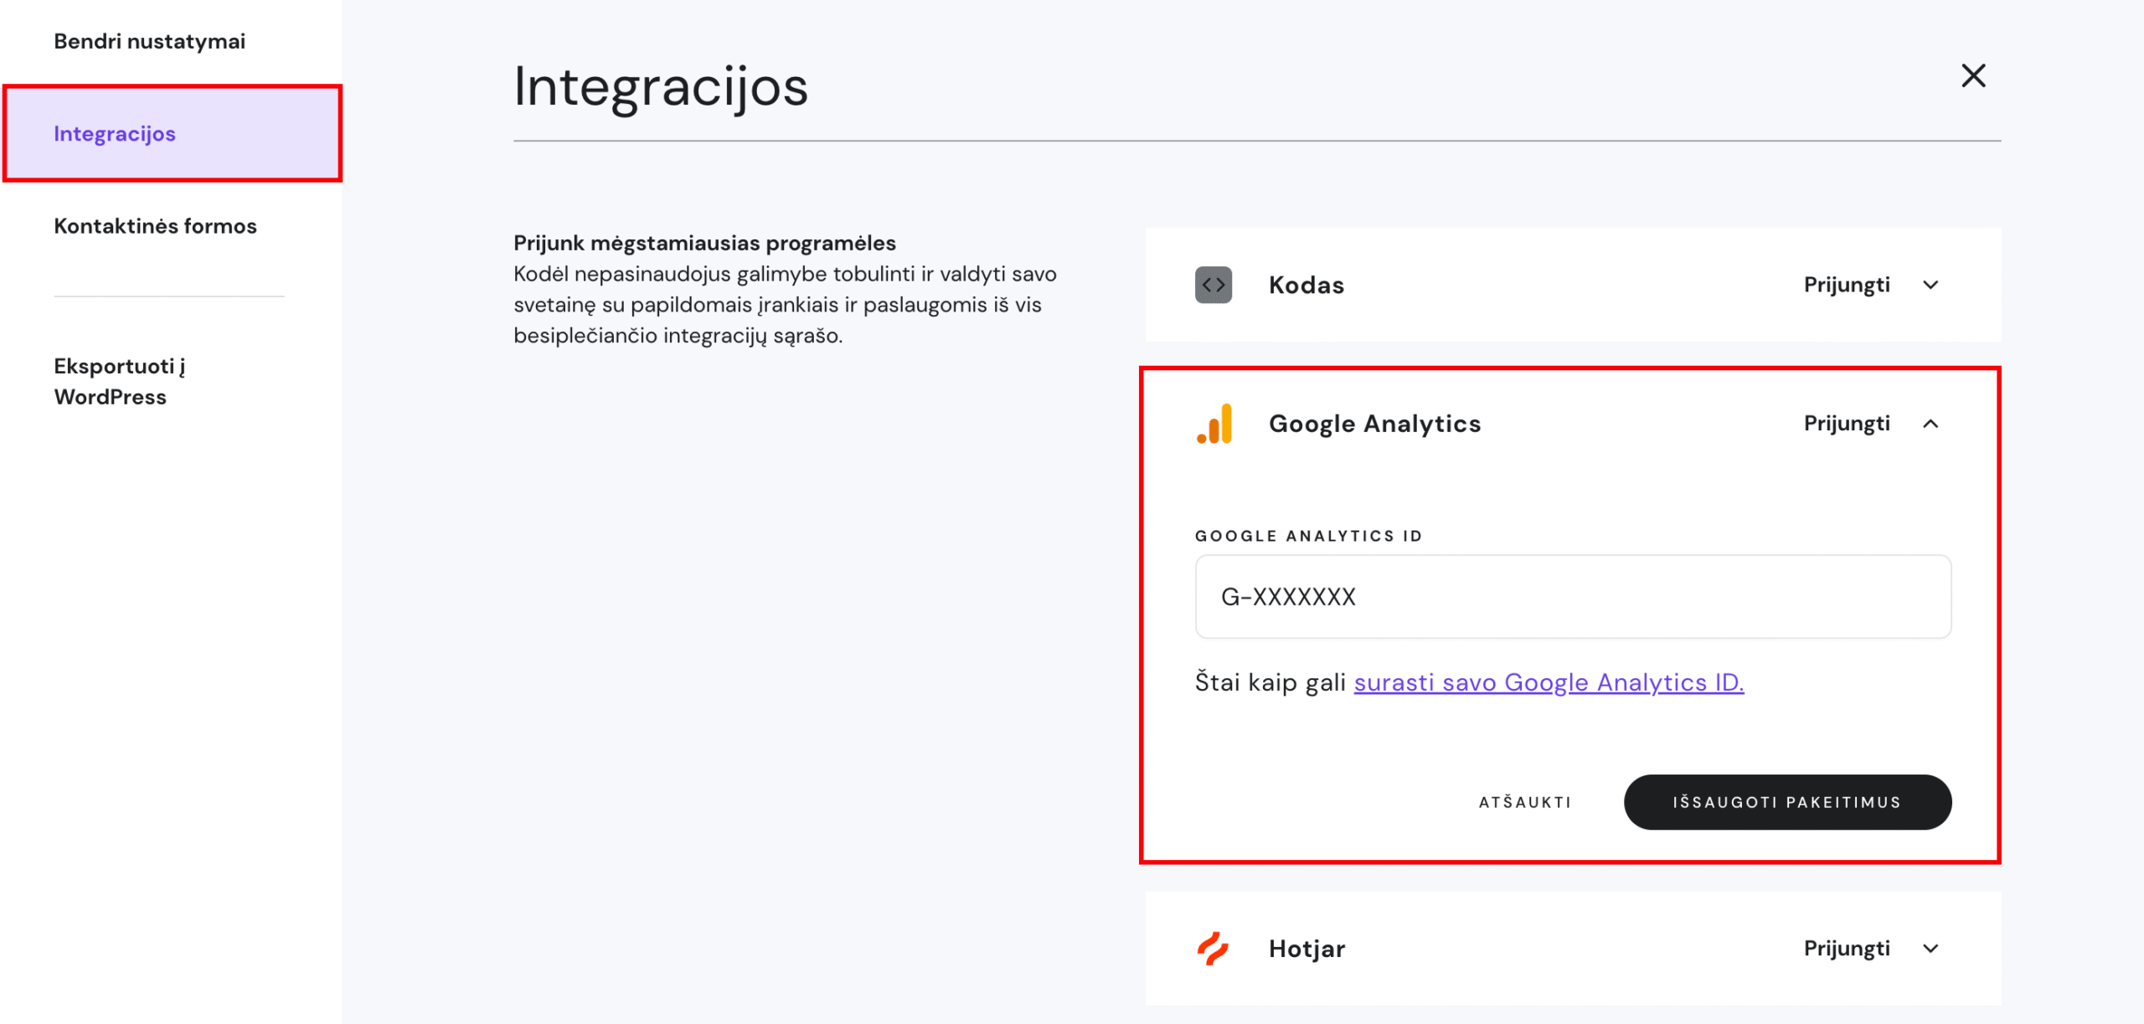The image size is (2144, 1024).
Task: Click the Google Analytics card title
Action: point(1374,424)
